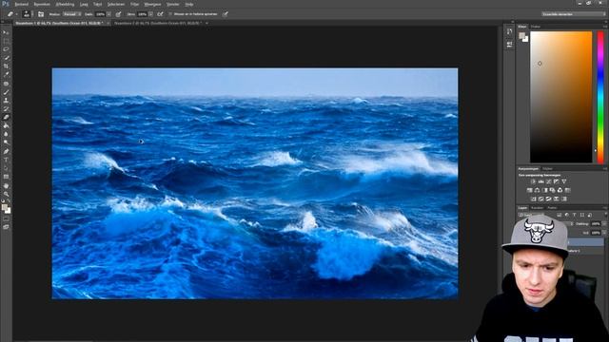
Task: Change the screen mode from the toolbox
Action: point(6,227)
